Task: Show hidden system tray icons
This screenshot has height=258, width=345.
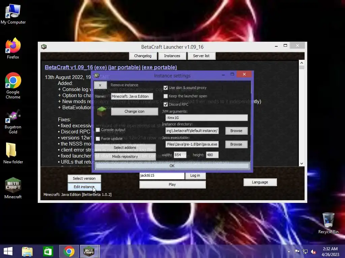Action: click(289, 252)
